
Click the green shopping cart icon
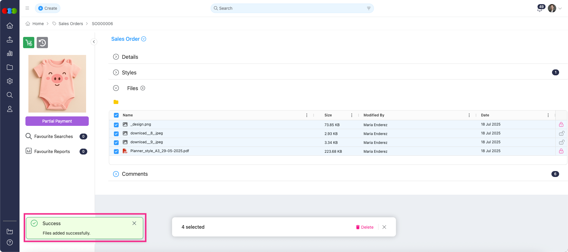(x=29, y=43)
